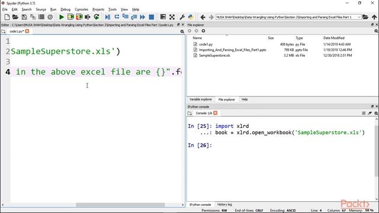This screenshot has height=213, width=379.
Task: Undock the Editor pane
Action: [x=178, y=25]
